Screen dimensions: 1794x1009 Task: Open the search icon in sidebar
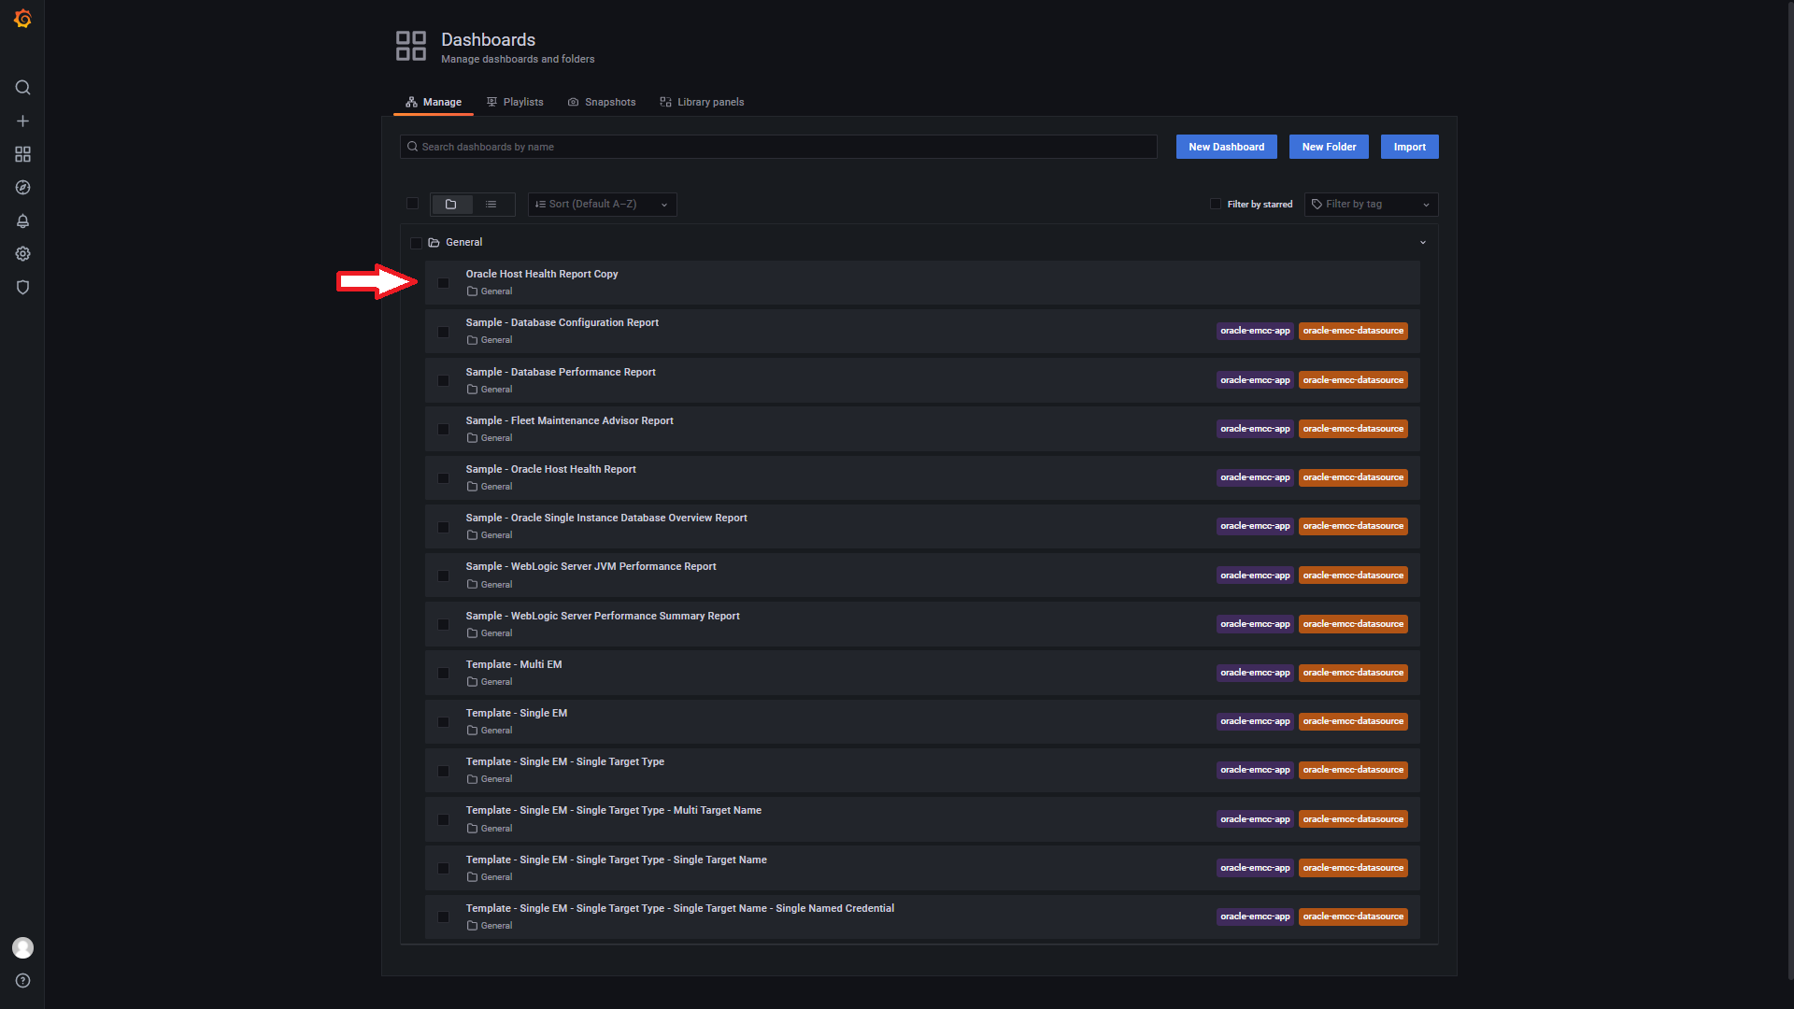(22, 88)
